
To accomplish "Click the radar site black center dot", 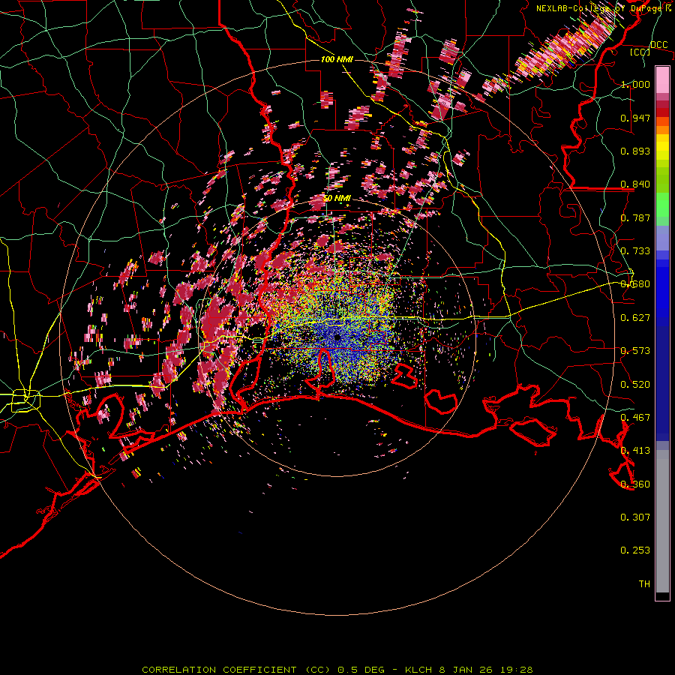I will (337, 337).
